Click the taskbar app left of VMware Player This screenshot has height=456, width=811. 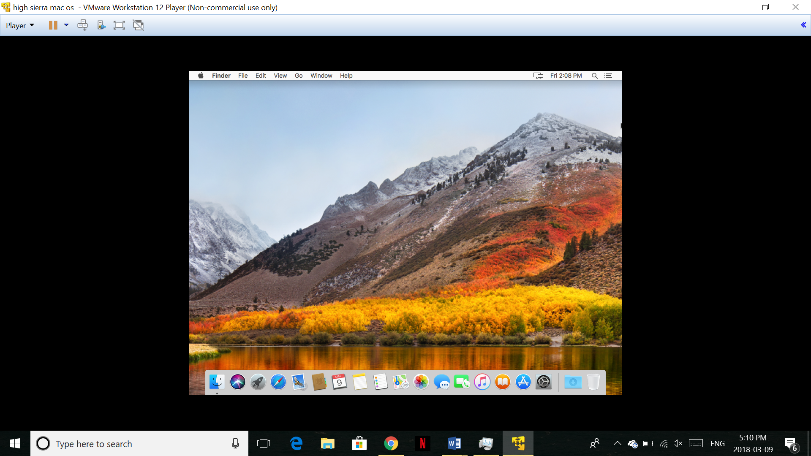click(486, 443)
